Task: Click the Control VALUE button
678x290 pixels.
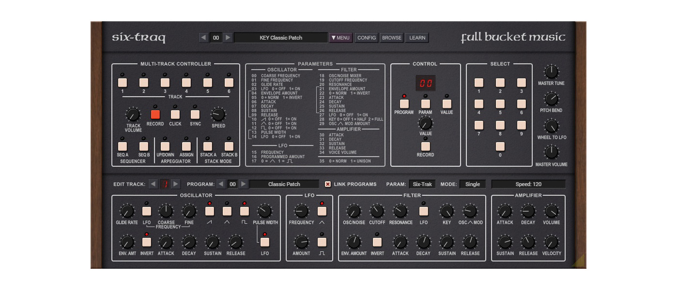Action: (x=447, y=103)
